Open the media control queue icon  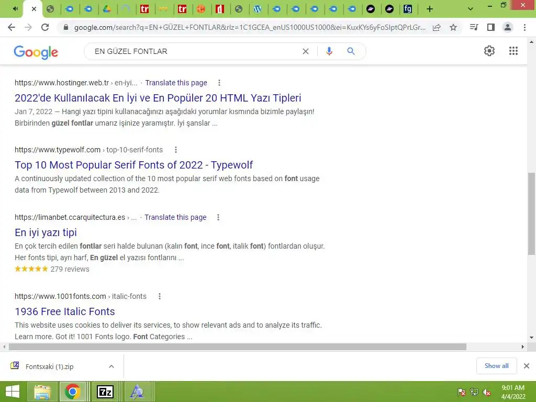(474, 27)
